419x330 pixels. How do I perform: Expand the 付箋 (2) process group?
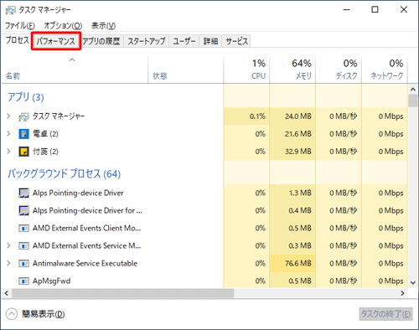8,152
